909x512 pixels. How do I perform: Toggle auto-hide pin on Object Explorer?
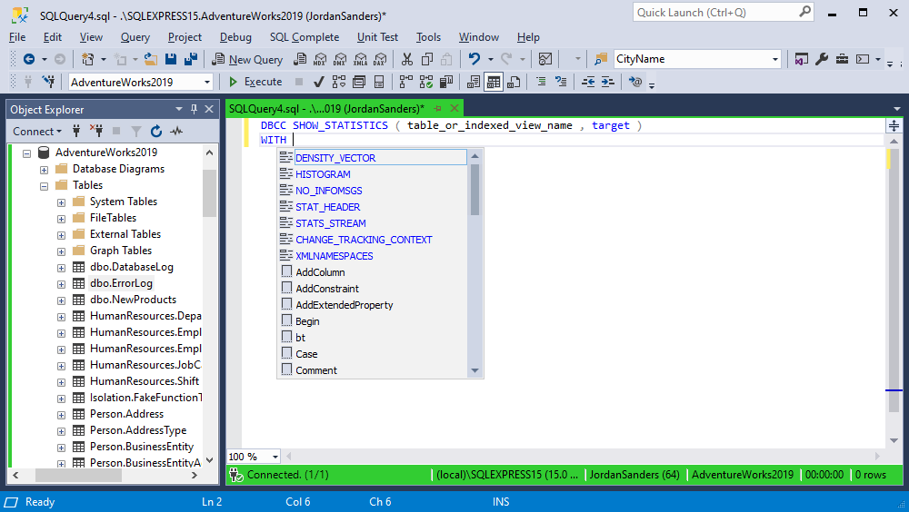pos(194,109)
